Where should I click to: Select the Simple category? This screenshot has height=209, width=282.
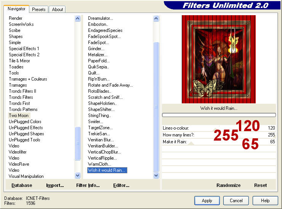tap(15, 43)
